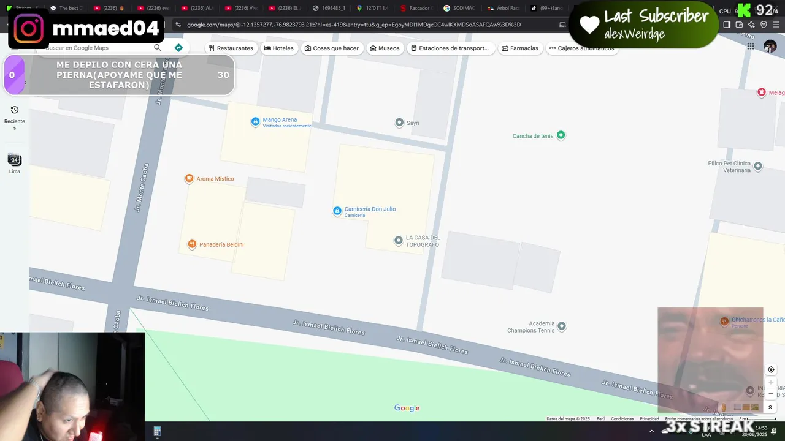Click the Carnicería Don Julio shop pin
Viewport: 785px width, 441px height.
point(337,211)
